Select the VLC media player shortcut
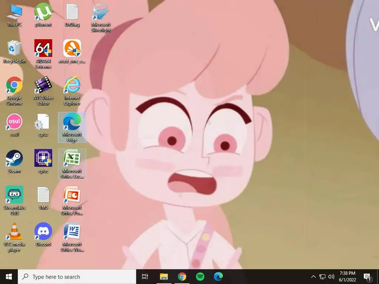The image size is (379, 284). (x=14, y=237)
